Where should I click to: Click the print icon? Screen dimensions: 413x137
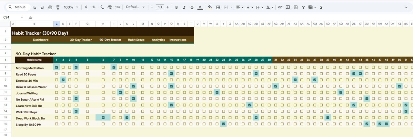pos(50,7)
